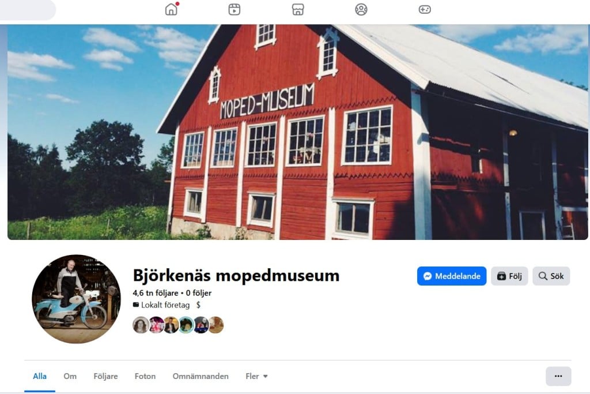
Task: Expand the Fler dropdown
Action: 256,376
